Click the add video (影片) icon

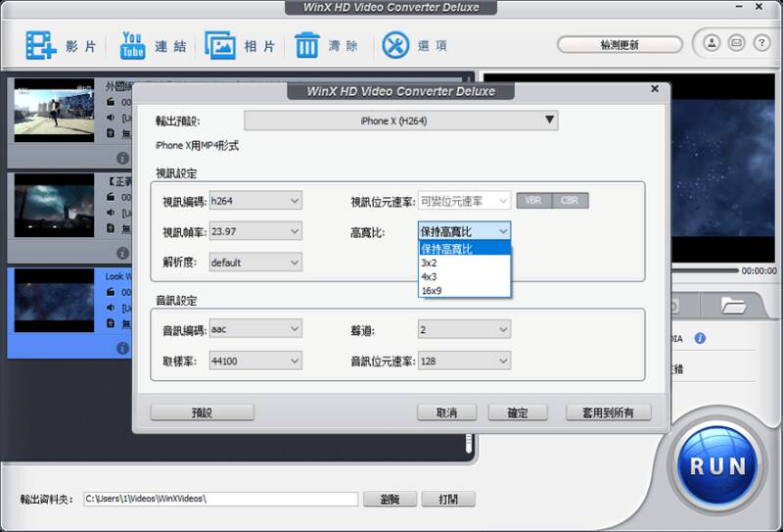41,45
